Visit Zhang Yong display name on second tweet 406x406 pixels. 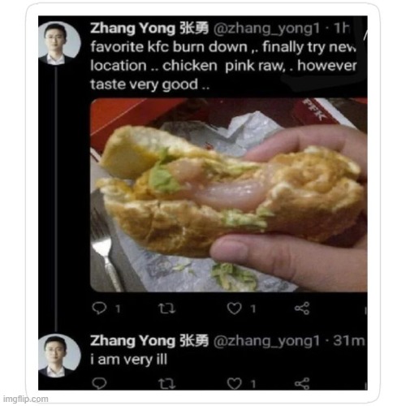click(149, 341)
